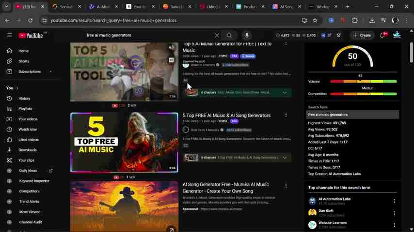Click the search magnifier button
Viewport: 414px width, 232px height.
[x=229, y=35]
